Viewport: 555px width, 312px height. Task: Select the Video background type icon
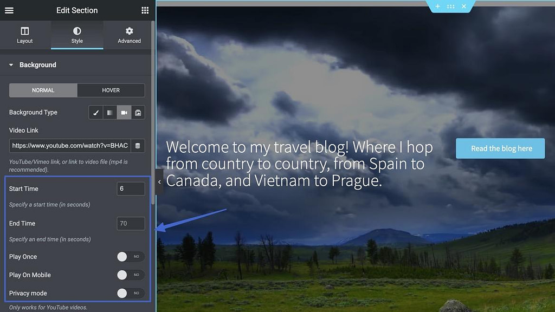(x=124, y=112)
